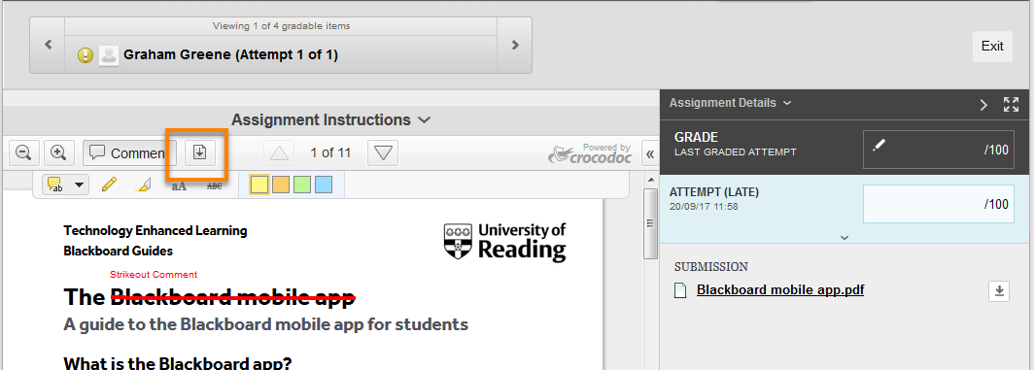
Task: Click 'Viewing 1 of 4 gradable items'
Action: pos(281,26)
